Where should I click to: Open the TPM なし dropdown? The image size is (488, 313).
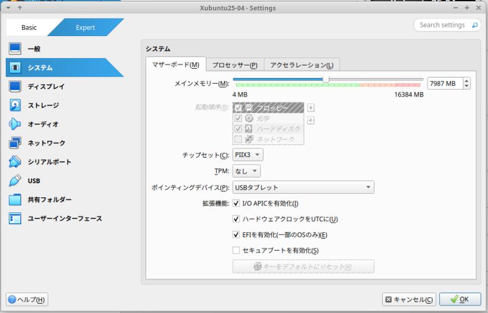click(x=246, y=171)
